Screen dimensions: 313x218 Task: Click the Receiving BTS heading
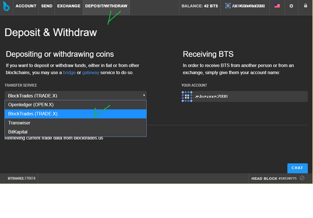click(x=208, y=54)
